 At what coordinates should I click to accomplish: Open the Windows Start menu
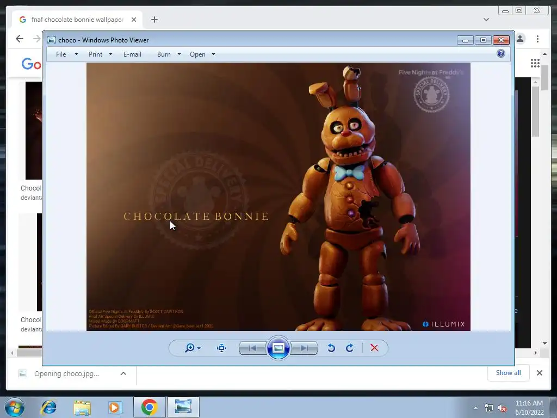(x=15, y=407)
